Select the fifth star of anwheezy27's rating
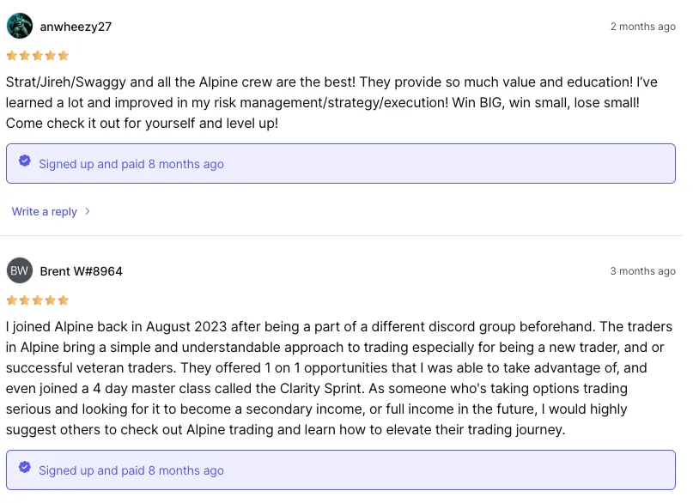Viewport: 693px width, 503px height. click(63, 56)
